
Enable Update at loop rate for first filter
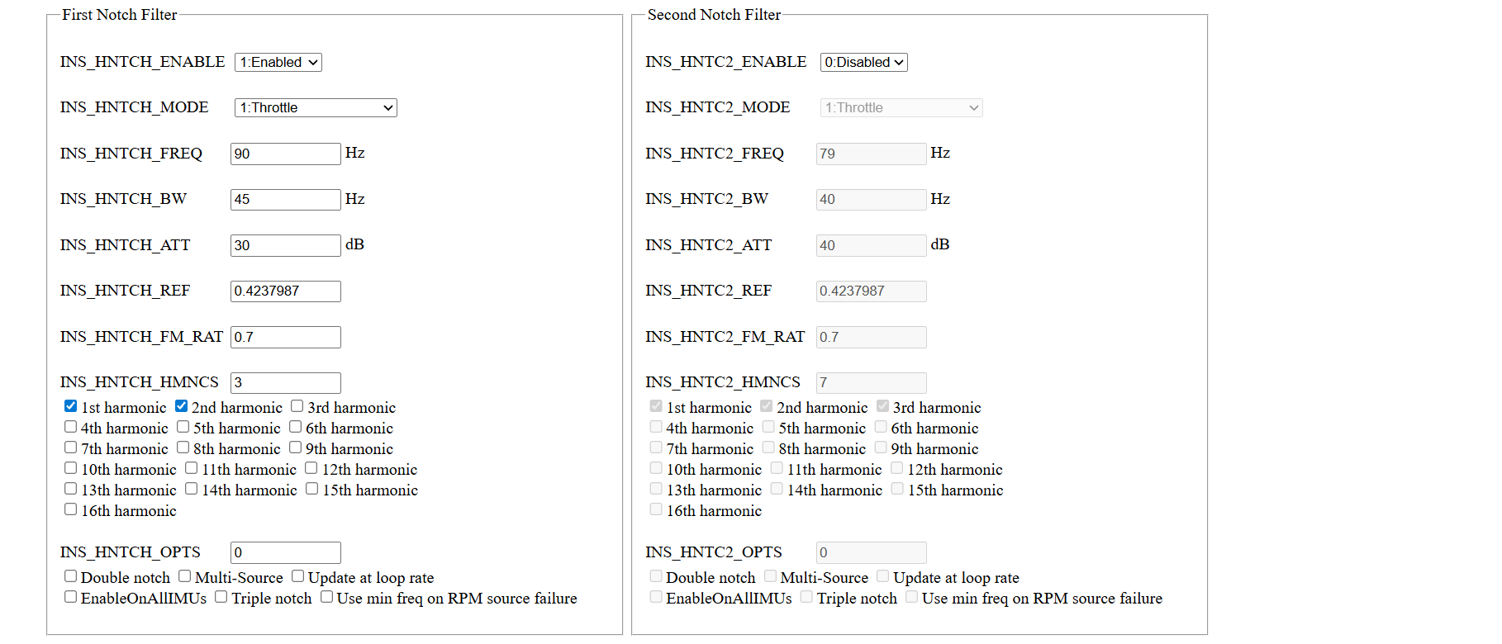click(x=298, y=576)
